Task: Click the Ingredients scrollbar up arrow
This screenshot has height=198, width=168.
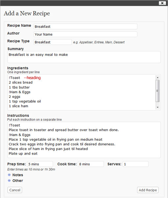Action: click(x=157, y=77)
